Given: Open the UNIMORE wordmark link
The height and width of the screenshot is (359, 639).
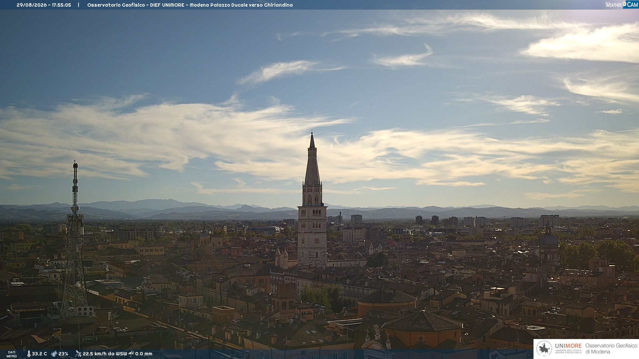Looking at the screenshot, I should pyautogui.click(x=568, y=346).
